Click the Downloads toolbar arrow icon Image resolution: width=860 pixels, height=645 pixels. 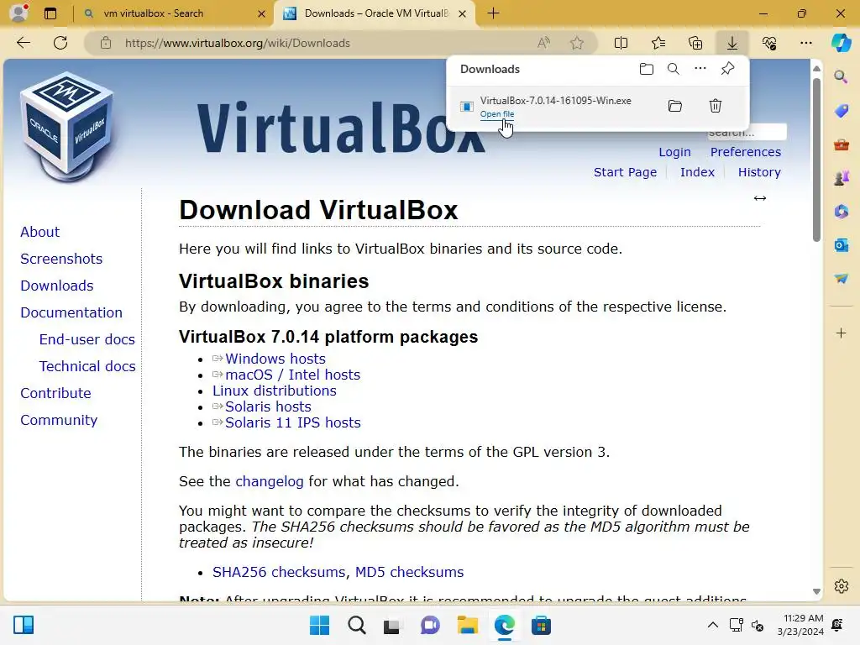(732, 43)
